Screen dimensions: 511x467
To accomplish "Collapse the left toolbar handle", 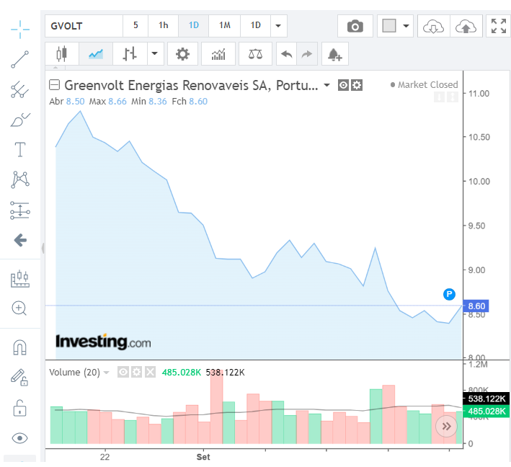I will (43, 249).
